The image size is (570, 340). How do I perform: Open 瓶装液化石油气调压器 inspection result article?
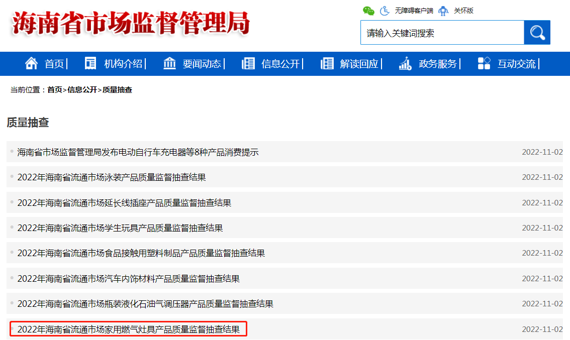tap(145, 304)
